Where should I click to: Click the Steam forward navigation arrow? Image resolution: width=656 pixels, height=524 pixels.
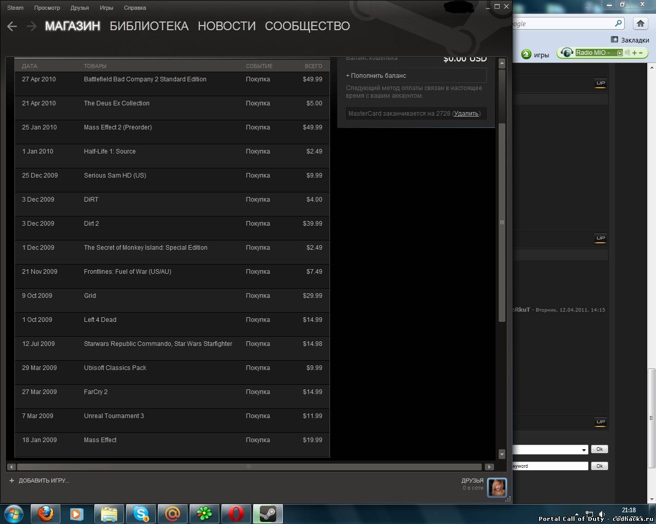tap(31, 26)
